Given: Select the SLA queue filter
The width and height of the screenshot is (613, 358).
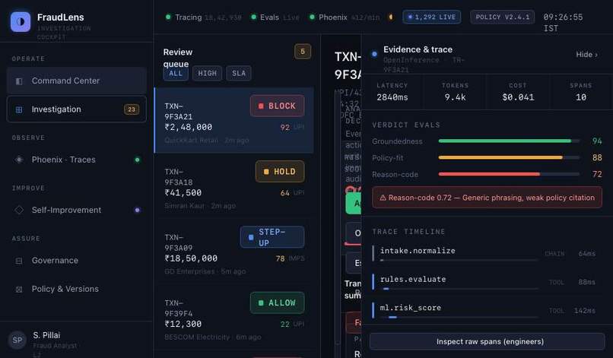Looking at the screenshot, I should (x=239, y=74).
